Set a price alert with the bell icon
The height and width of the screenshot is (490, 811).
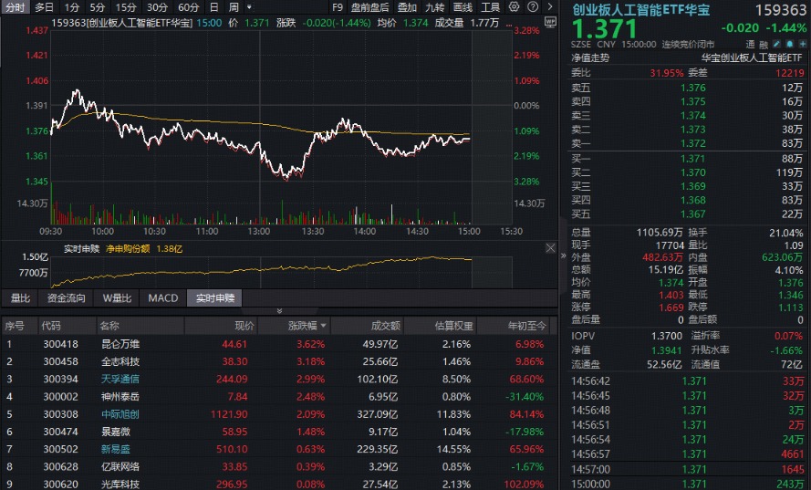coord(790,45)
